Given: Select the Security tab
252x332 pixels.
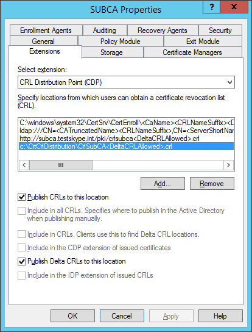Looking at the screenshot, I should pos(220,31).
